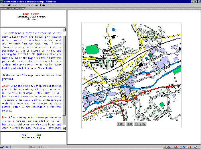201x150 pixels.
Task: Open Composer from the component bar
Action: 196,147
